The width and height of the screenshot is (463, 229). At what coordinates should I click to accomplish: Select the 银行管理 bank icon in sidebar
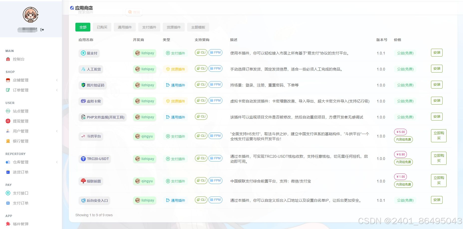pyautogui.click(x=8, y=141)
